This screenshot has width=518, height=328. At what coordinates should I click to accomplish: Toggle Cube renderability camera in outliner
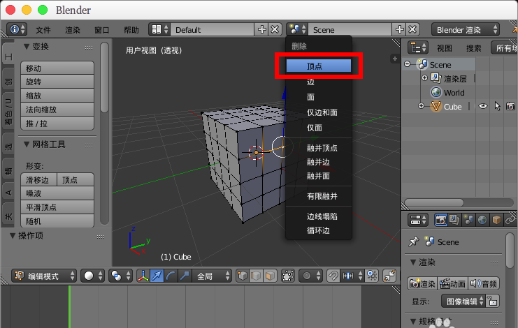pos(511,107)
